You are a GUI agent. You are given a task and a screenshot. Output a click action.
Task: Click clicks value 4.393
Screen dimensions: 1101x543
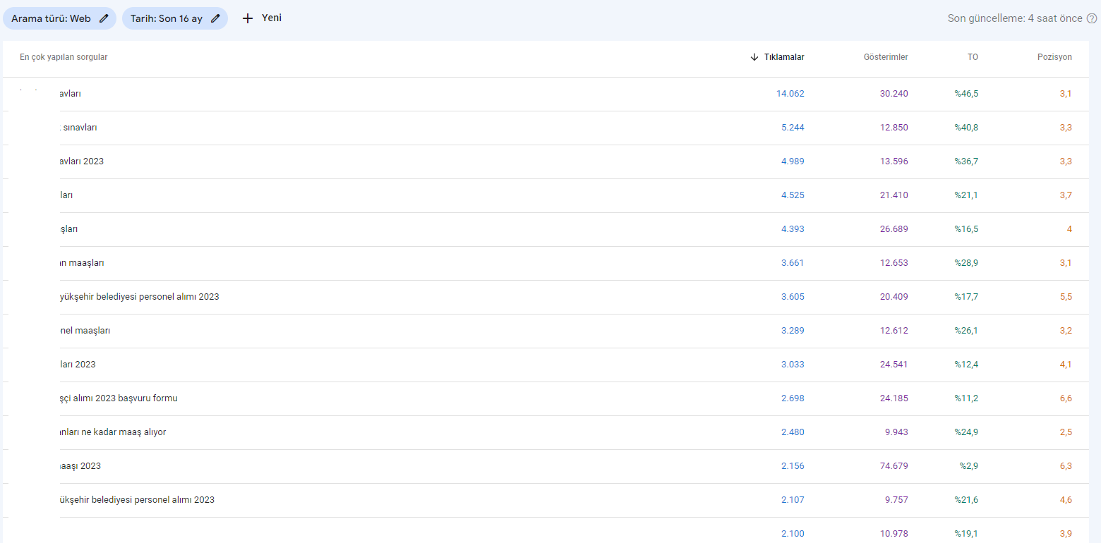[793, 229]
